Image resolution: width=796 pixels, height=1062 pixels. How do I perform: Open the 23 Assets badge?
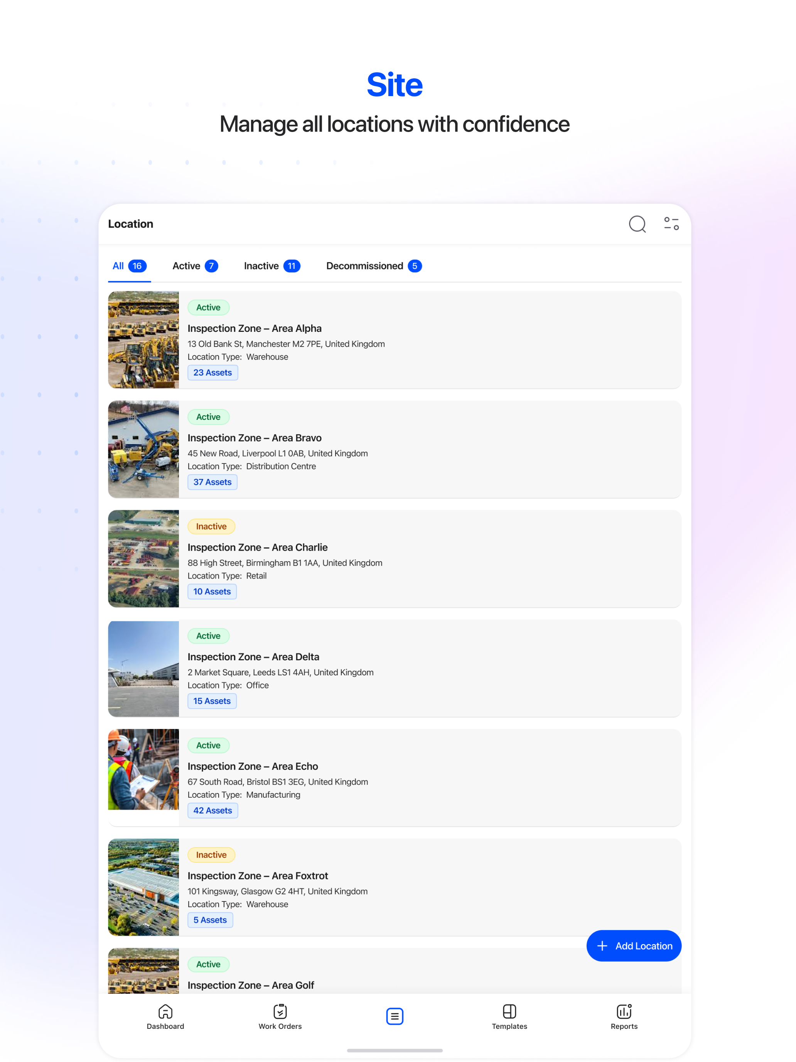tap(212, 372)
